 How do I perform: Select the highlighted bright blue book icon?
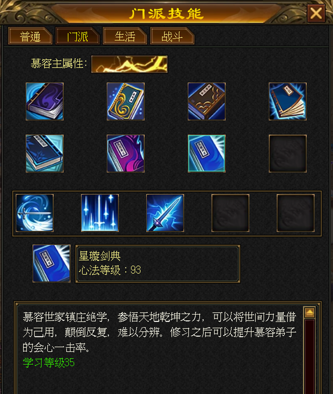206,154
